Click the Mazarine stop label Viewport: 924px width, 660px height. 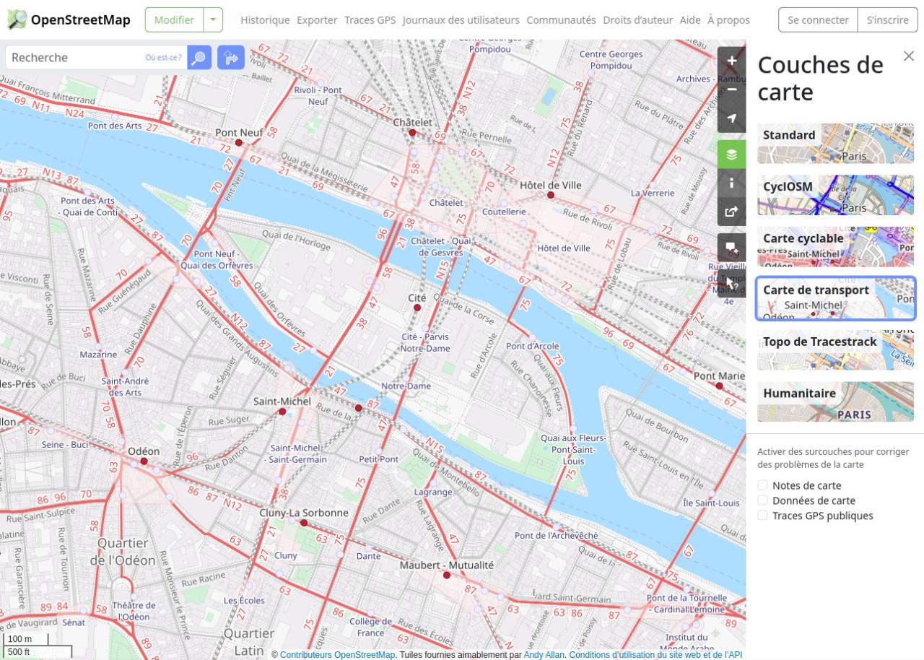98,355
